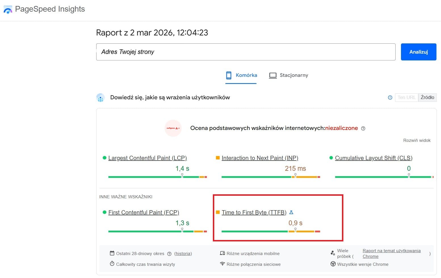Open Cumulative Layout Shift (CLS) link
This screenshot has width=441, height=278.
(374, 158)
